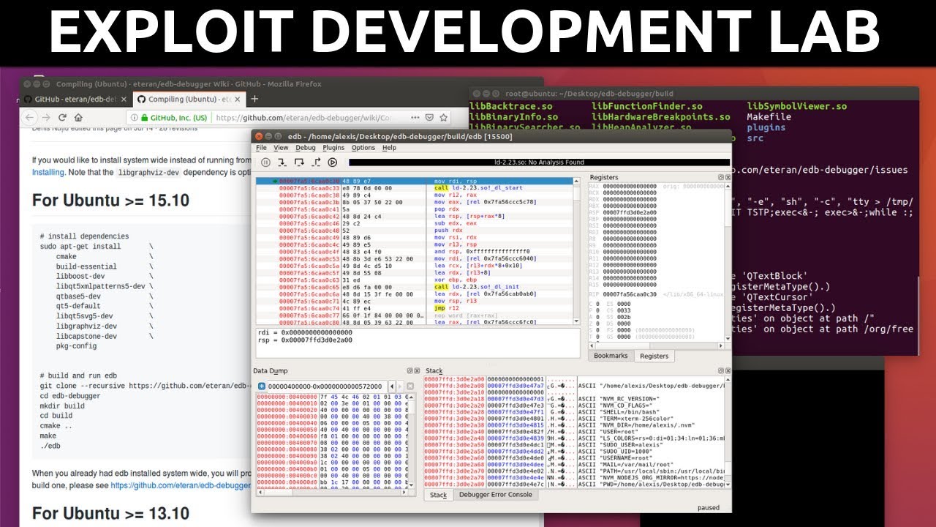Screen dimensions: 936x527
Task: Open the File menu in edb
Action: 262,148
